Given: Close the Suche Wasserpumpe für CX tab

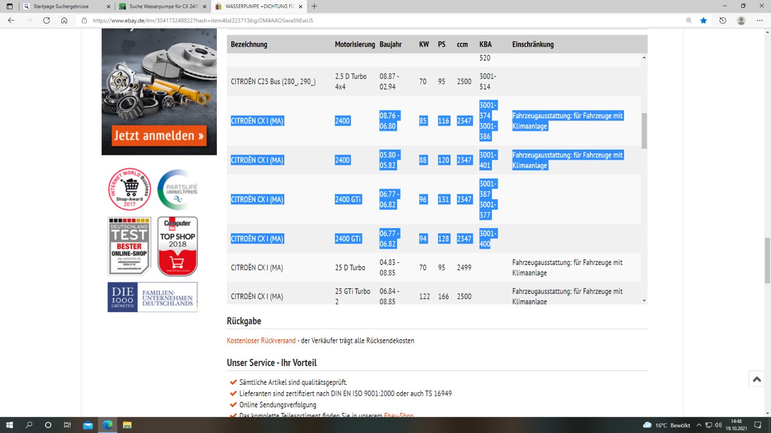Looking at the screenshot, I should (x=205, y=6).
